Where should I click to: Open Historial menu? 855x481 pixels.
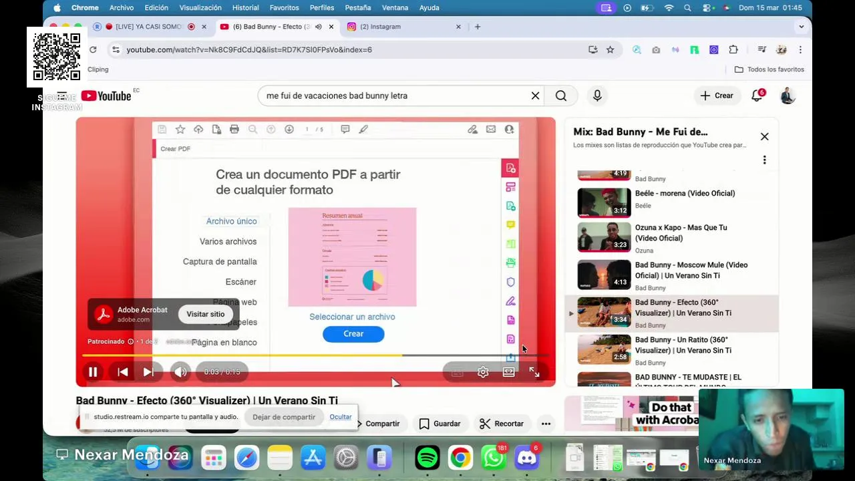pyautogui.click(x=245, y=8)
